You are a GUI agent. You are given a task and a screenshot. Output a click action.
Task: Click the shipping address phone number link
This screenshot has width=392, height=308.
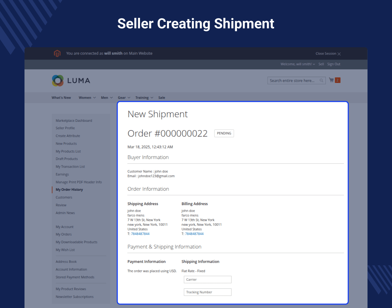click(x=140, y=233)
